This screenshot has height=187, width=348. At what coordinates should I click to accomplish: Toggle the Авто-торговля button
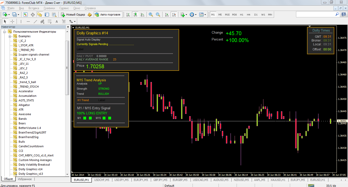tap(108, 15)
